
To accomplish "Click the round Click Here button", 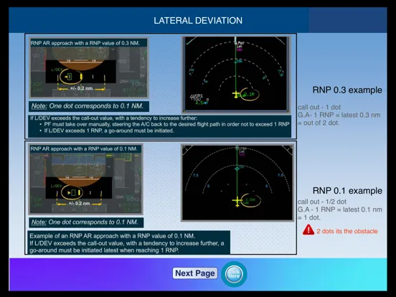I will tap(234, 274).
